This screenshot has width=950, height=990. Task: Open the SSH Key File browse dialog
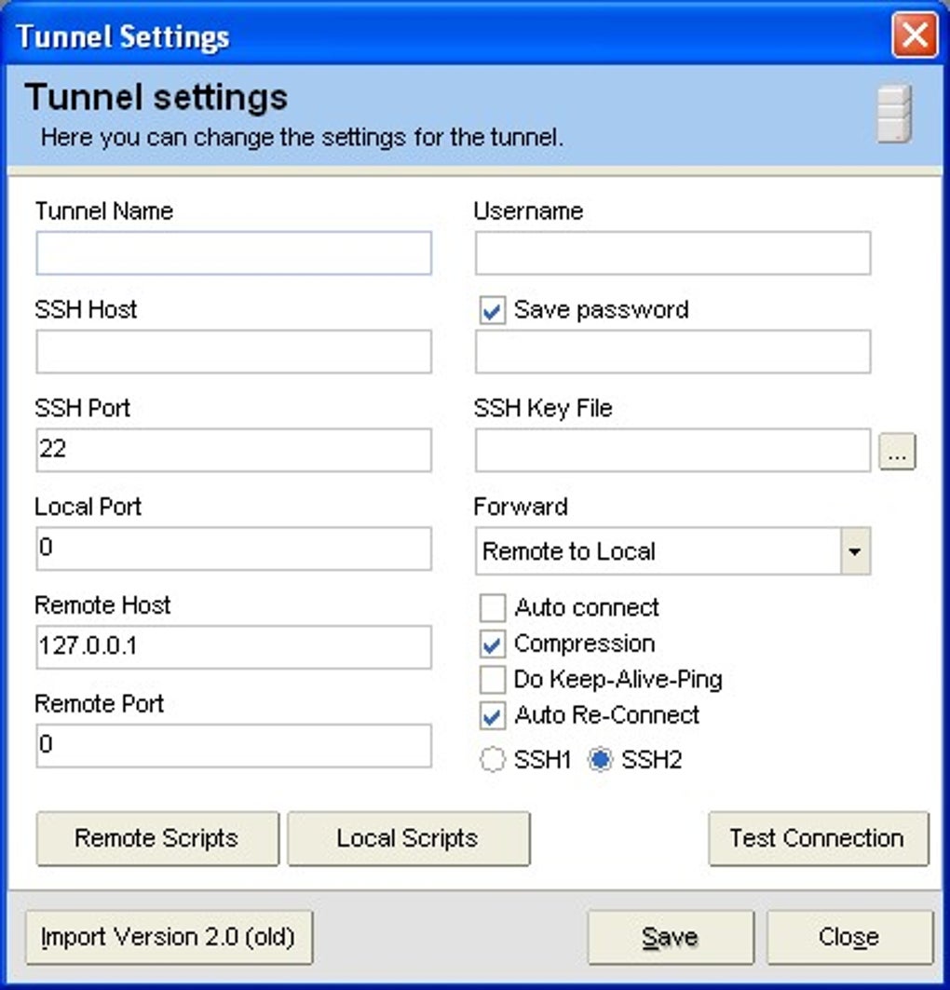(897, 451)
